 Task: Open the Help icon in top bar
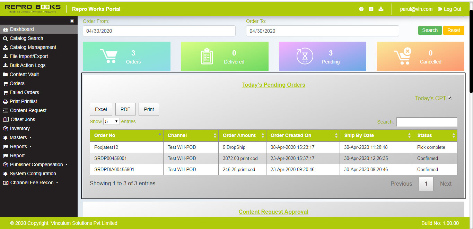(x=361, y=9)
